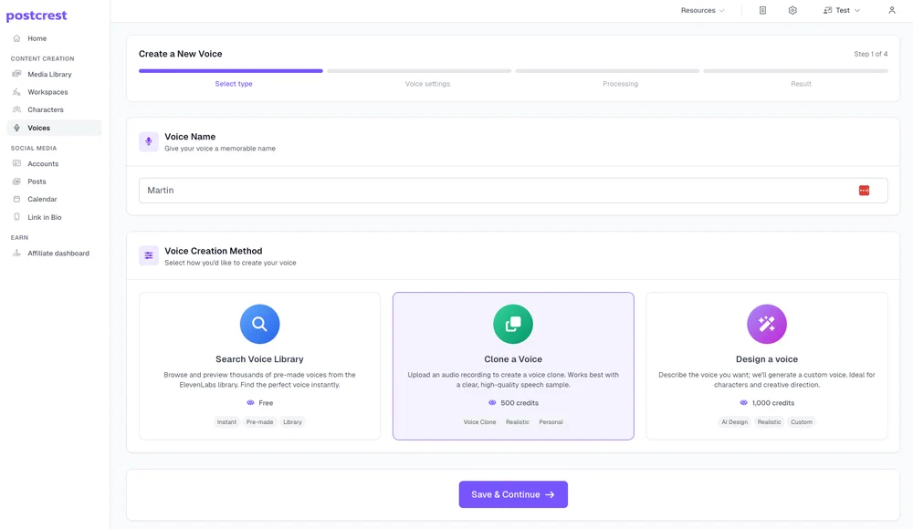Viewport: 913px width, 529px height.
Task: Open Media Library page
Action: point(54,74)
